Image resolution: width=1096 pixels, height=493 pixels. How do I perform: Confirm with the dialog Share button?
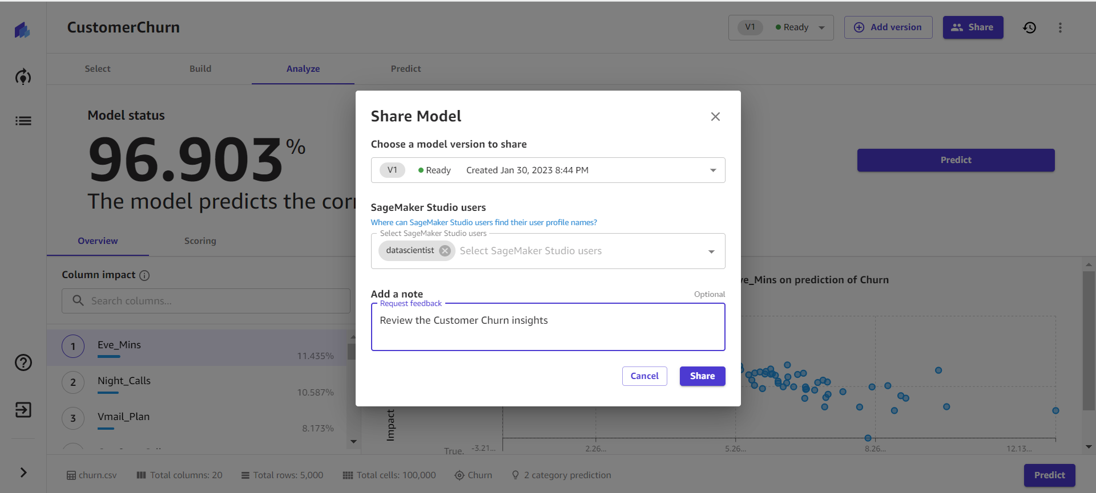702,376
